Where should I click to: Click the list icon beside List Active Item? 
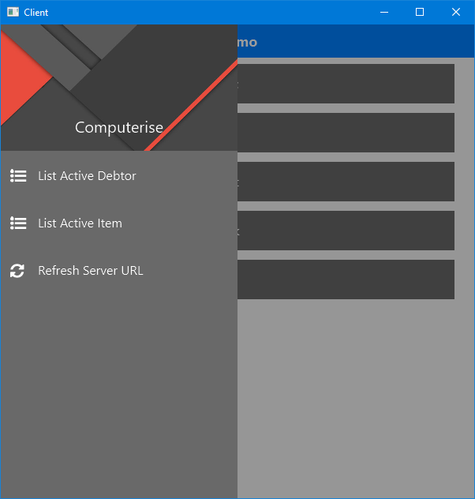18,223
